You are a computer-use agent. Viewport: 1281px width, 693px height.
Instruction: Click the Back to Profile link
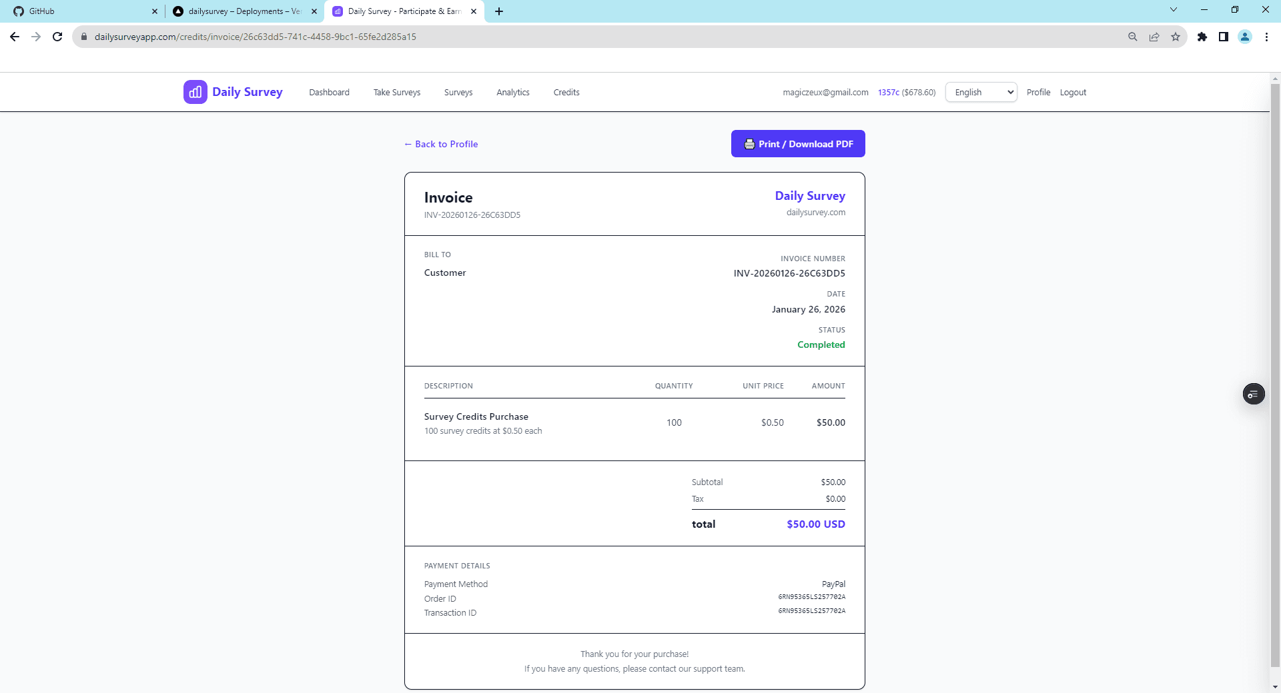pos(441,143)
